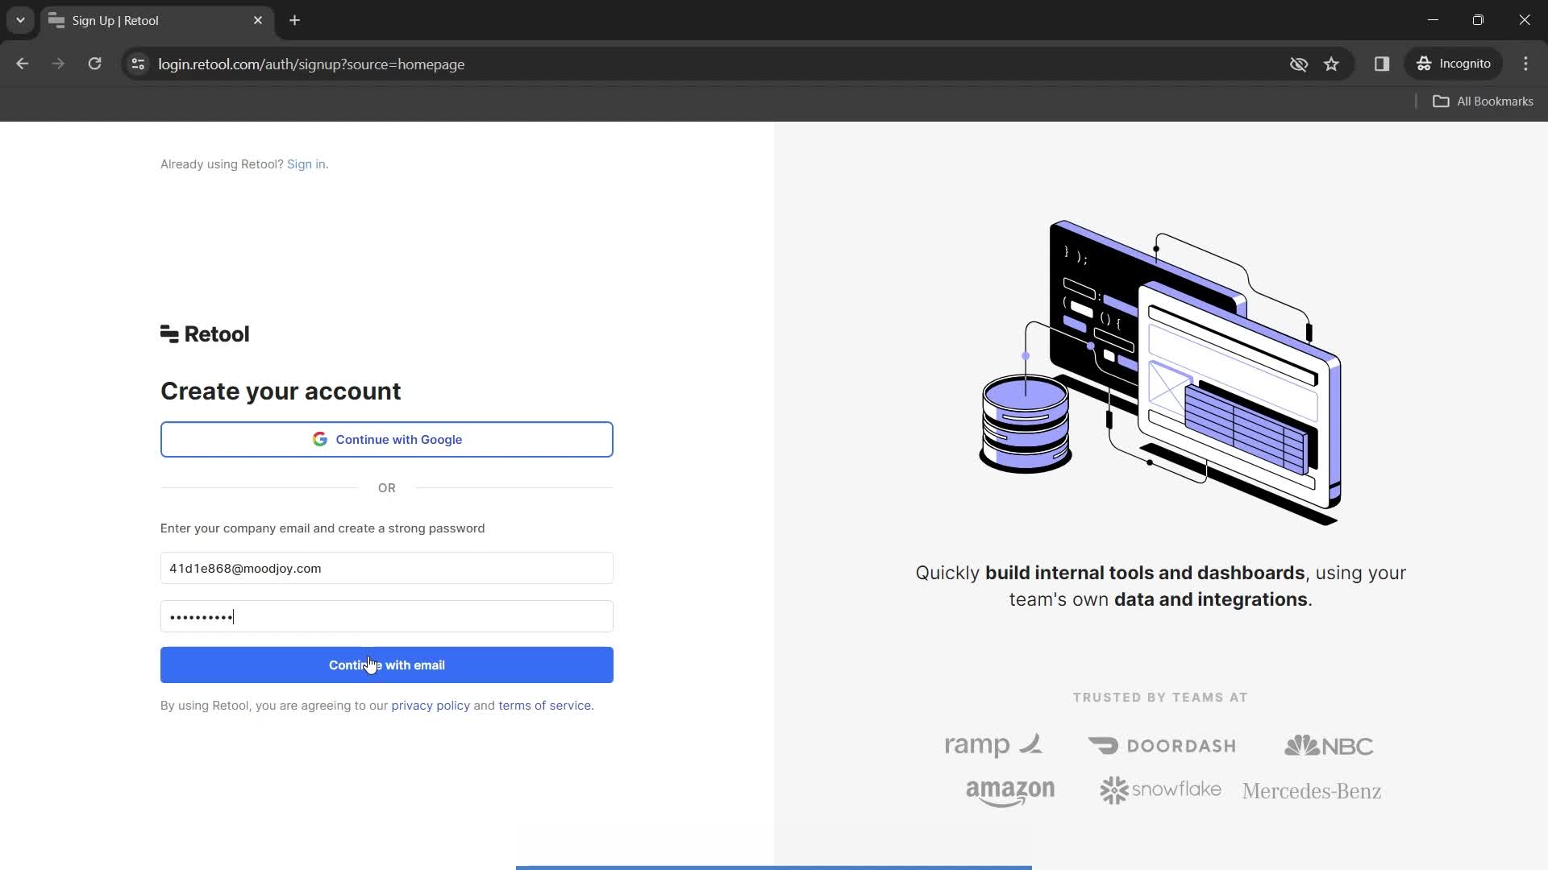Click the 'All Bookmarks' folder
This screenshot has width=1548, height=870.
pyautogui.click(x=1485, y=101)
